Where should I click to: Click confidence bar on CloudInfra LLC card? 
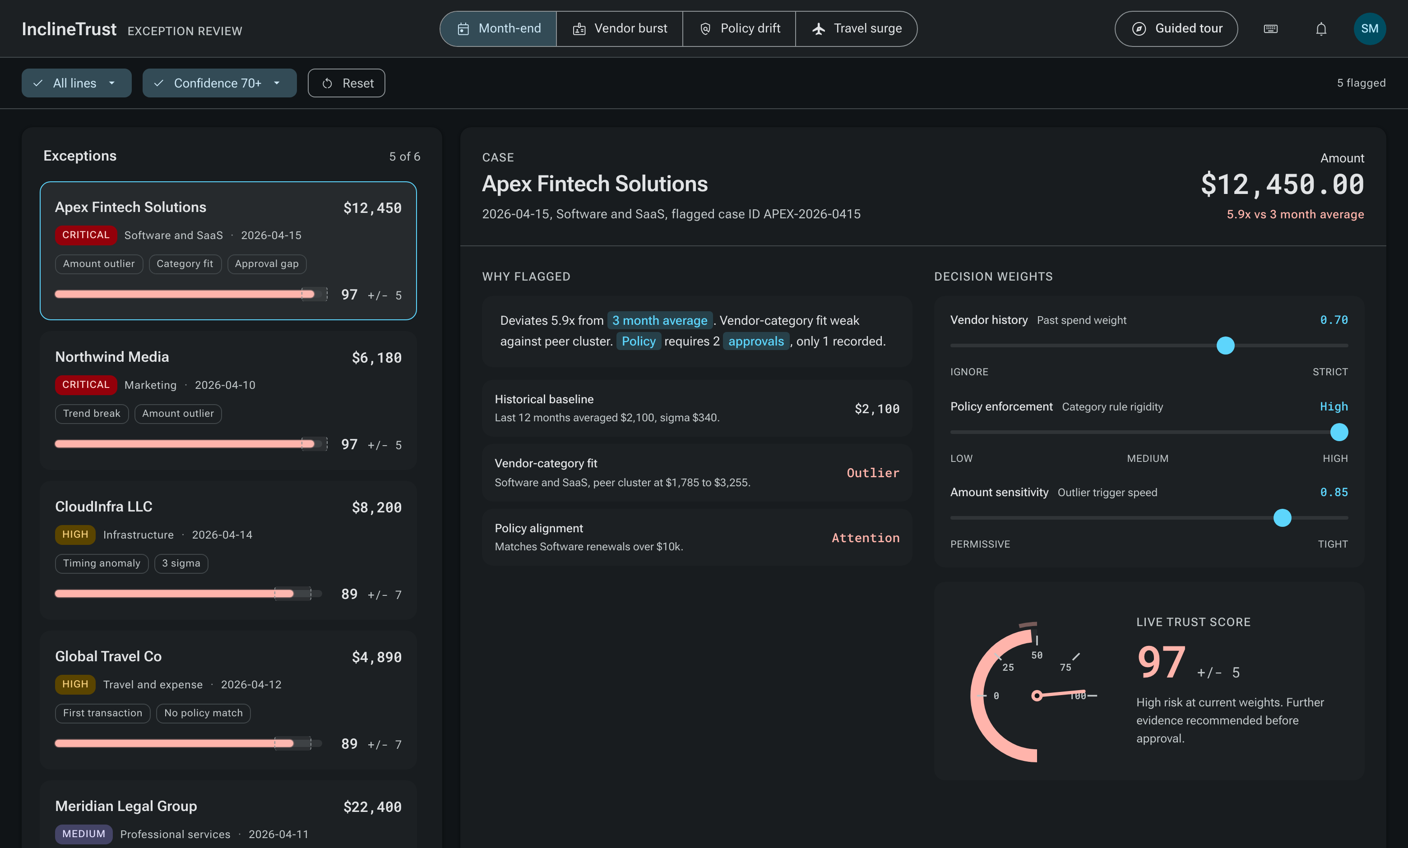pyautogui.click(x=189, y=594)
